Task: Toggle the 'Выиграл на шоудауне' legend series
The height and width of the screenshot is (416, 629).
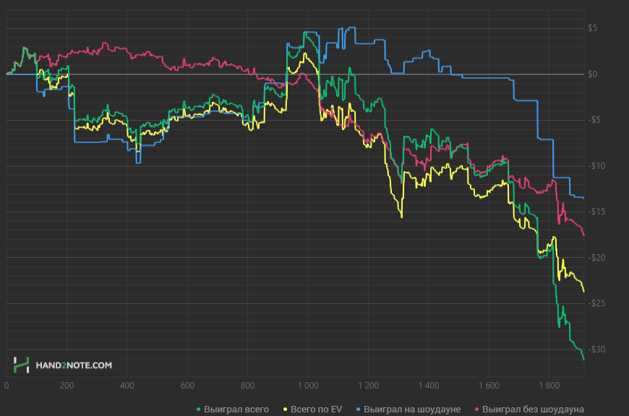Action: pos(408,409)
